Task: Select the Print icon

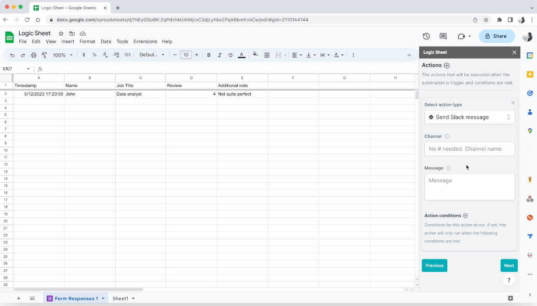Action: tap(33, 54)
